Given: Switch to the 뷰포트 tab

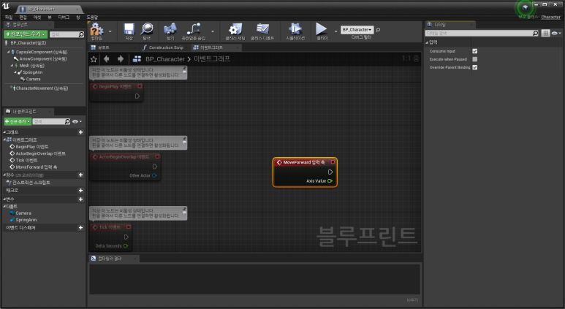Looking at the screenshot, I should (103, 47).
